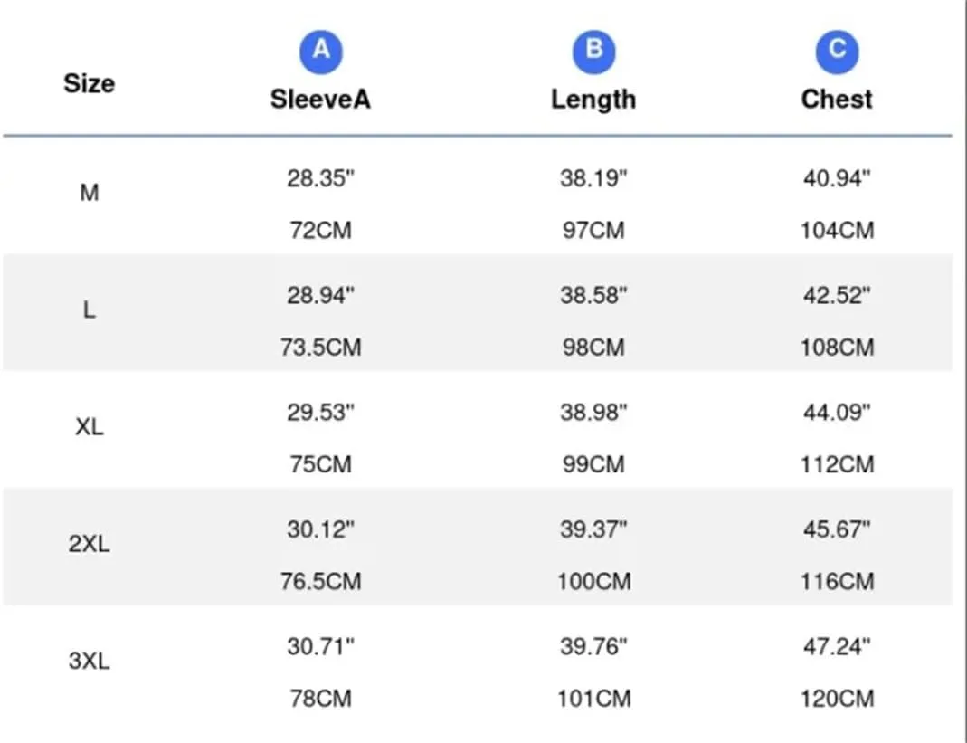
Task: Click the Length column heading
Action: click(593, 100)
